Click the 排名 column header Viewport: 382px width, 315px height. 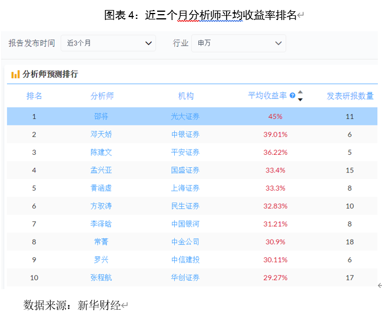(34, 96)
